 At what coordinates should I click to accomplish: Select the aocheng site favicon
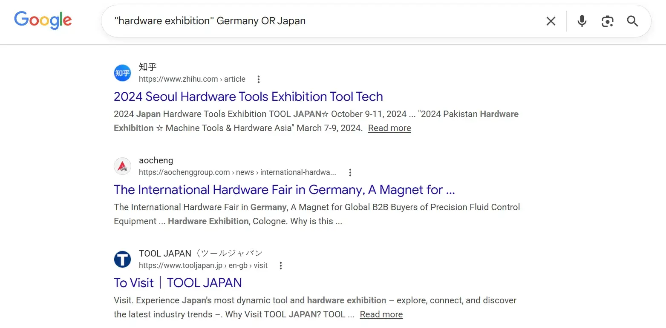(x=122, y=166)
